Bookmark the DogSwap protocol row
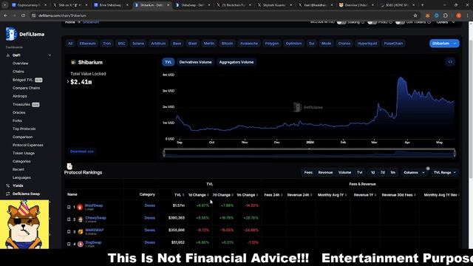 tap(69, 244)
